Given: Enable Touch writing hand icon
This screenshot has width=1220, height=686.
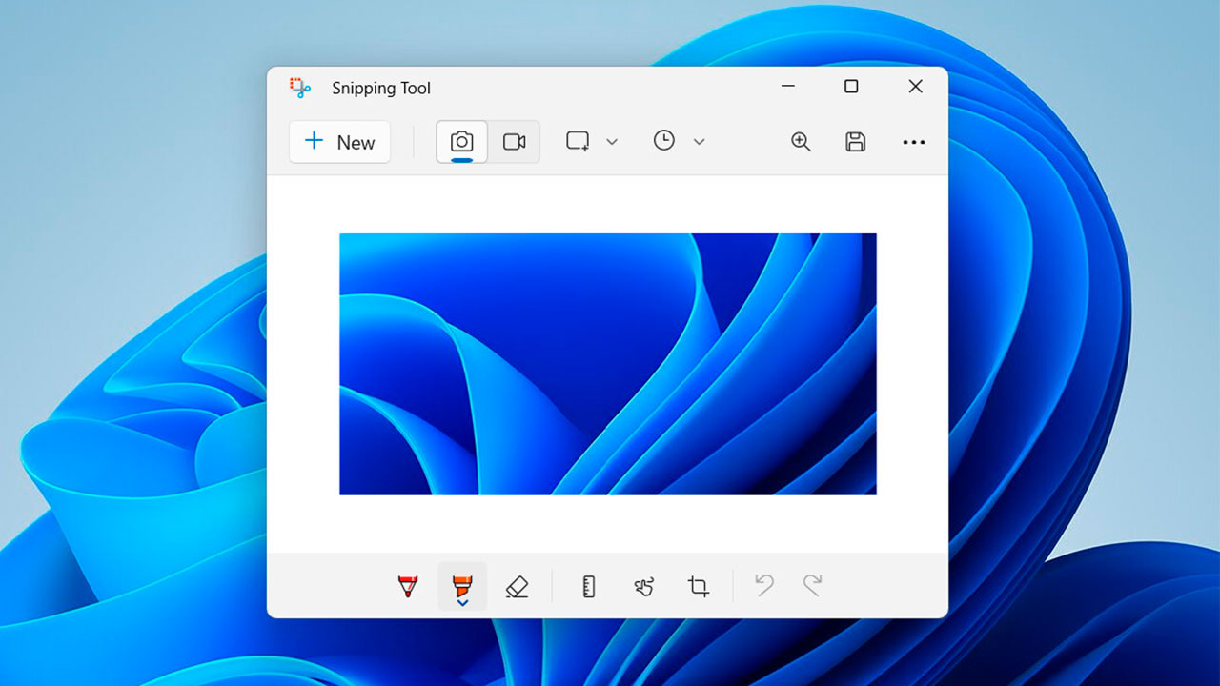Looking at the screenshot, I should (643, 586).
